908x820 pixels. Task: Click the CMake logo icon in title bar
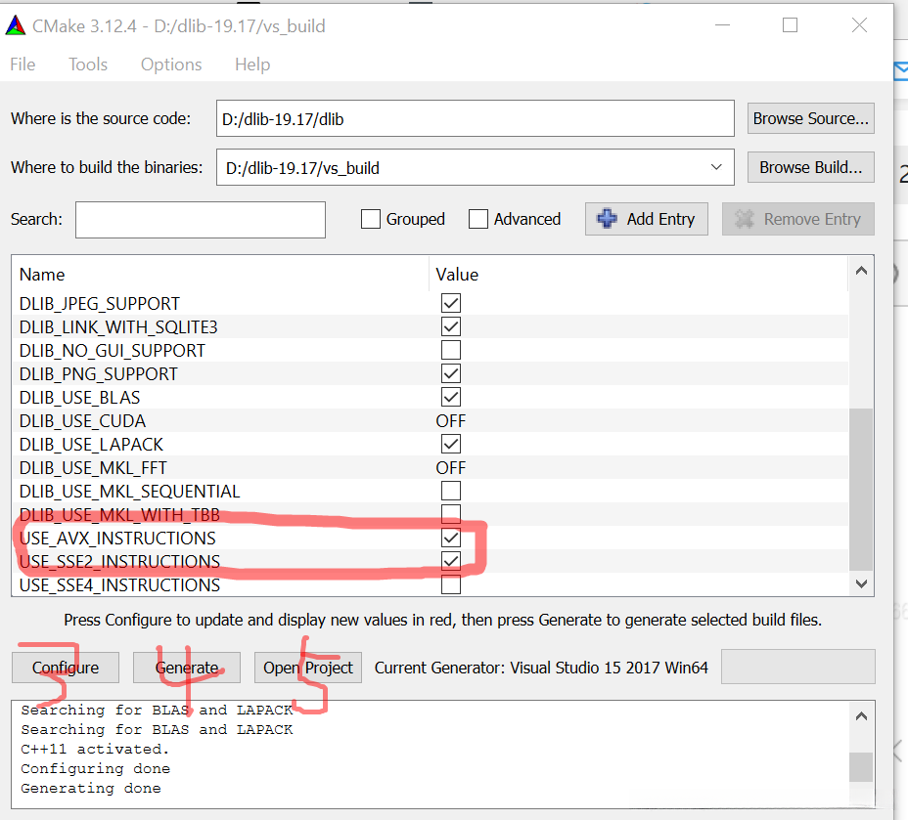(x=16, y=25)
